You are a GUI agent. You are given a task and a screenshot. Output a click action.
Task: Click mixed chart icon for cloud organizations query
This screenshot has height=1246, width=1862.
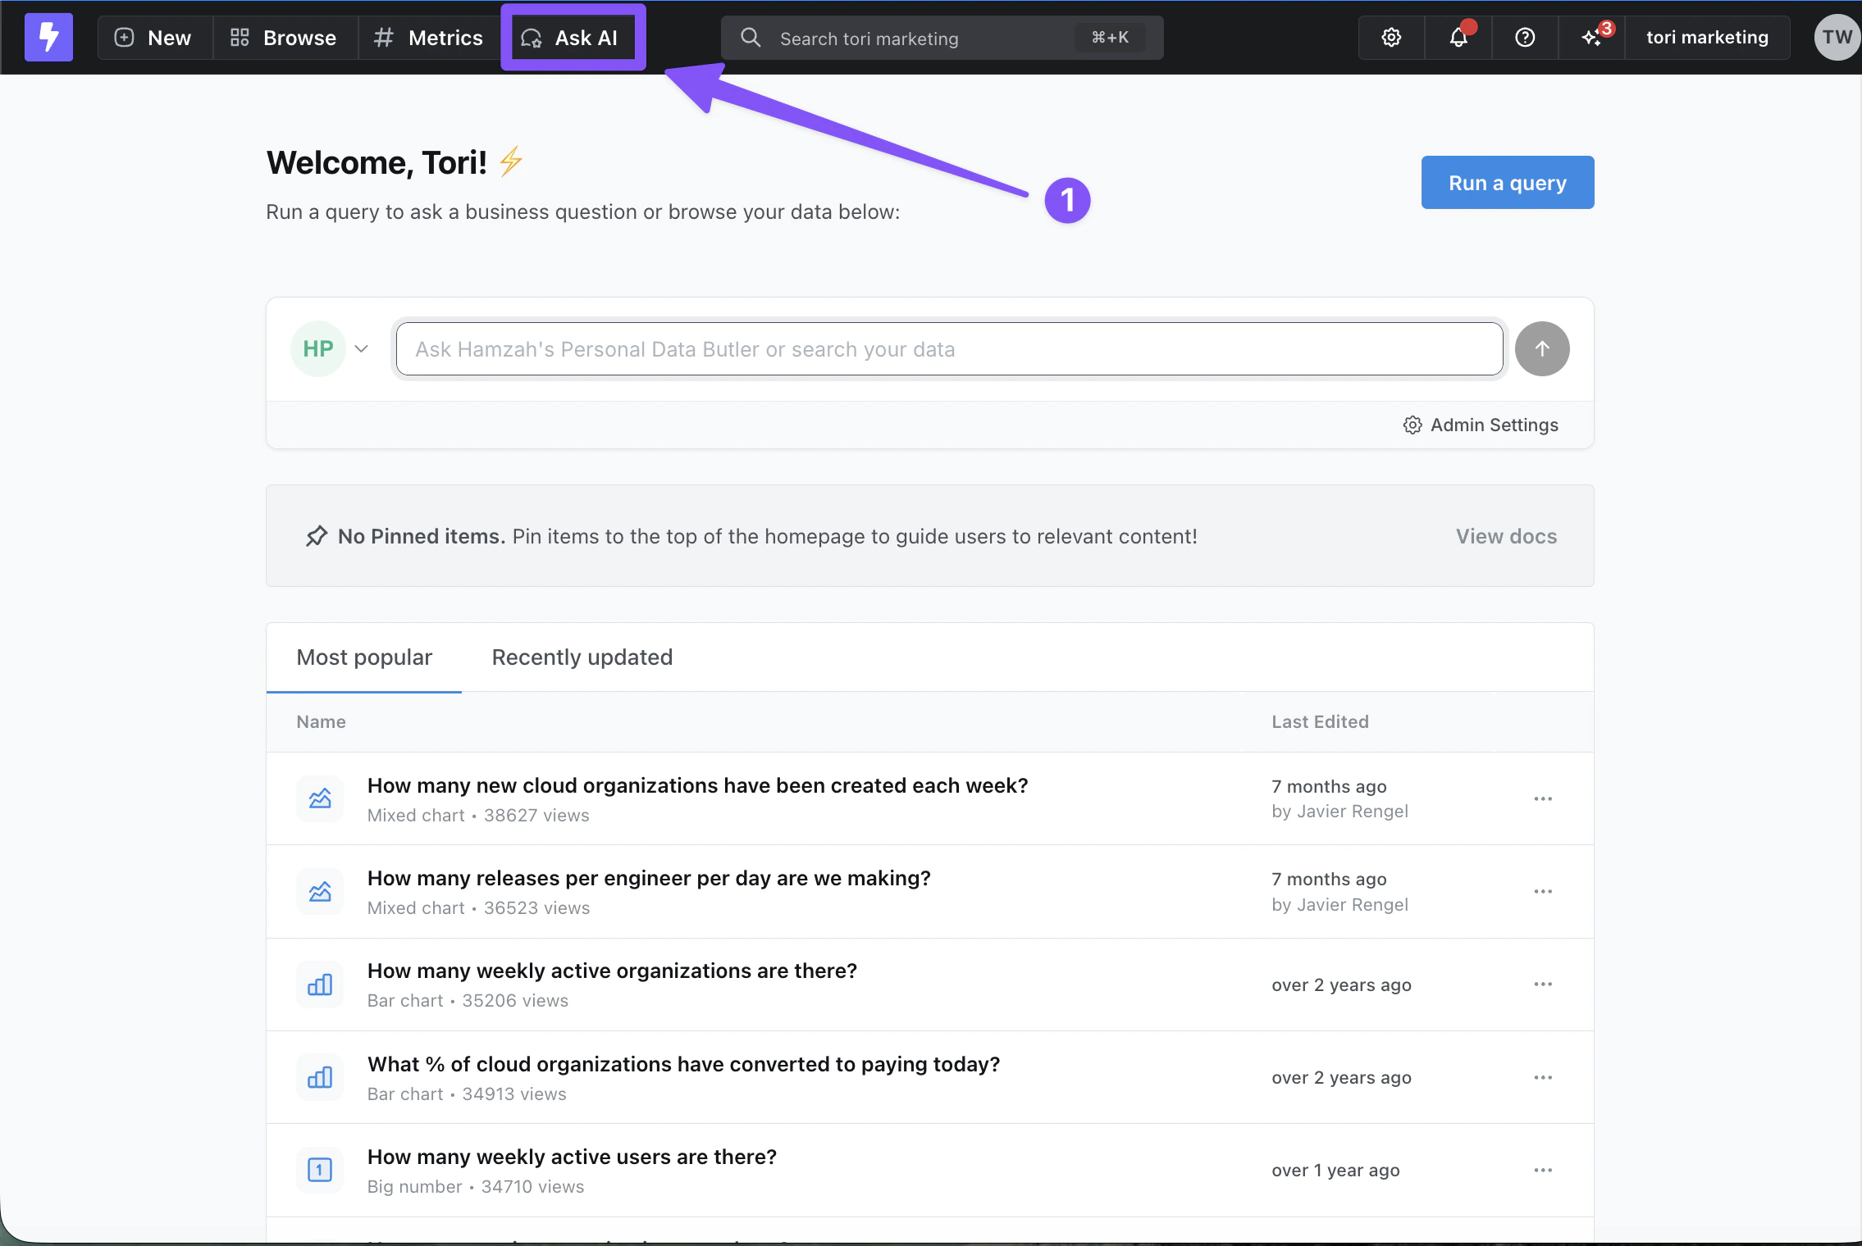click(320, 798)
